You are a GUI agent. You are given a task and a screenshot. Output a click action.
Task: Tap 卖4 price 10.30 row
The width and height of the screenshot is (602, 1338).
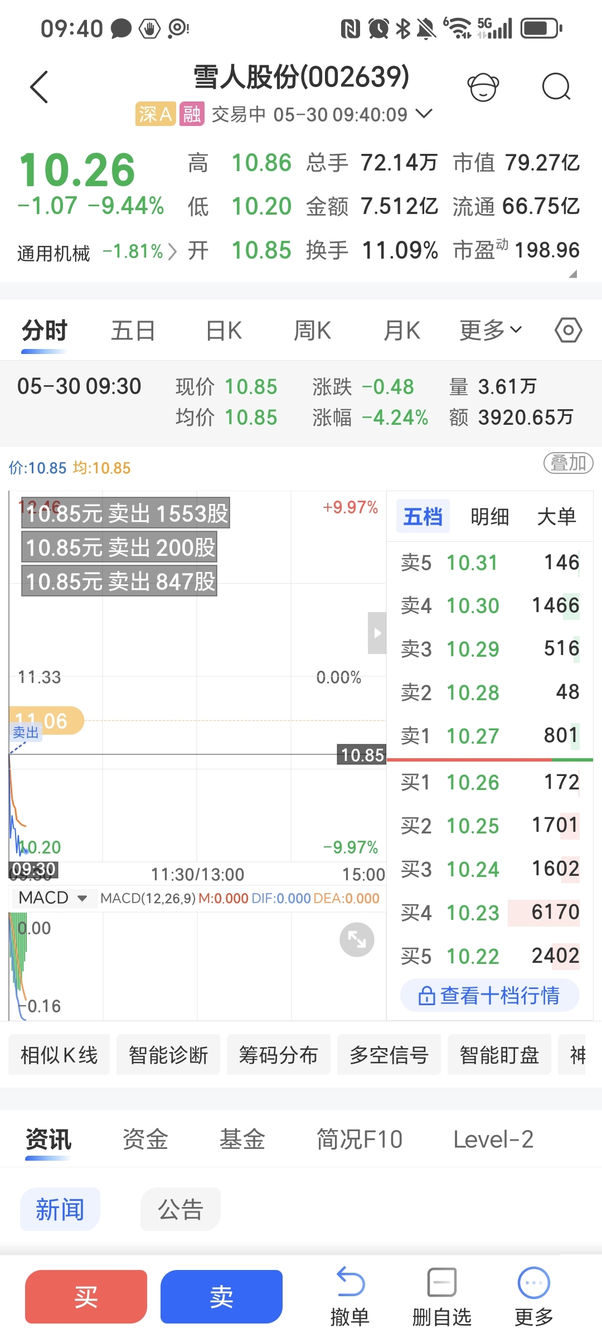490,605
